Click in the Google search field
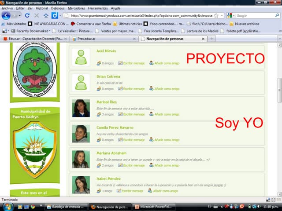Image resolution: width=282 pixels, height=211 pixels. (255, 15)
